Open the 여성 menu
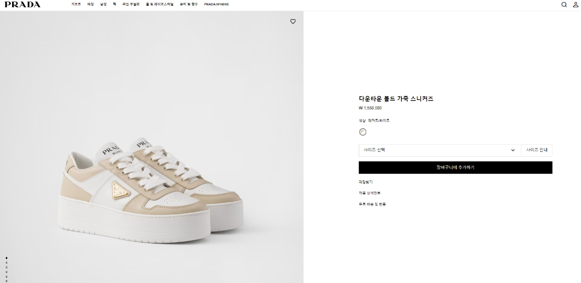The image size is (581, 283). [91, 4]
